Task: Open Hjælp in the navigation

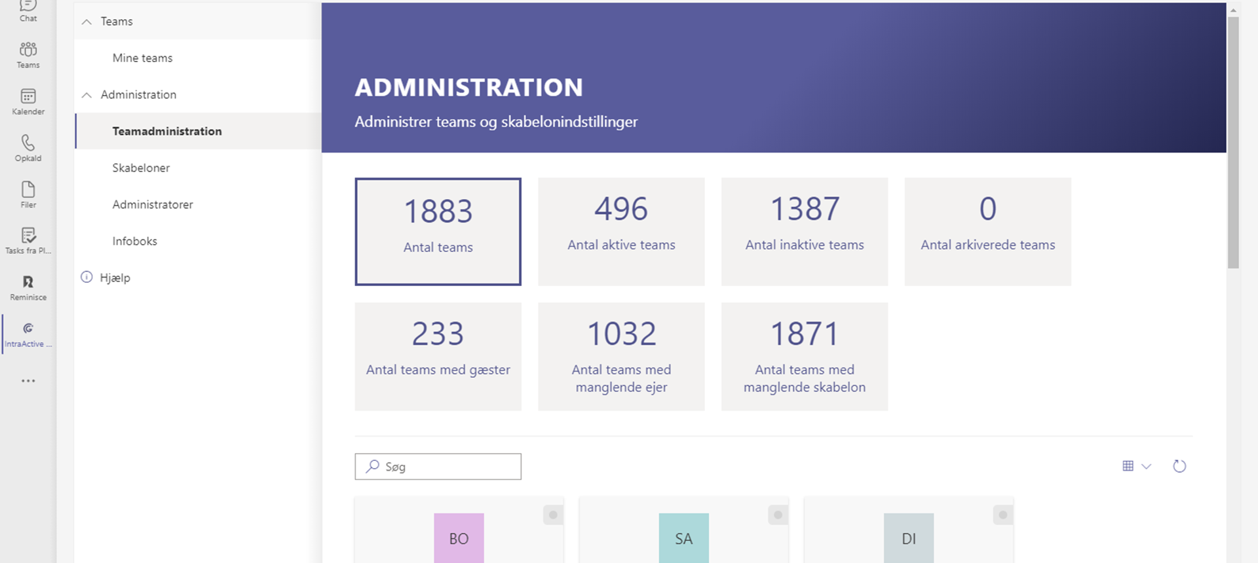Action: point(115,278)
